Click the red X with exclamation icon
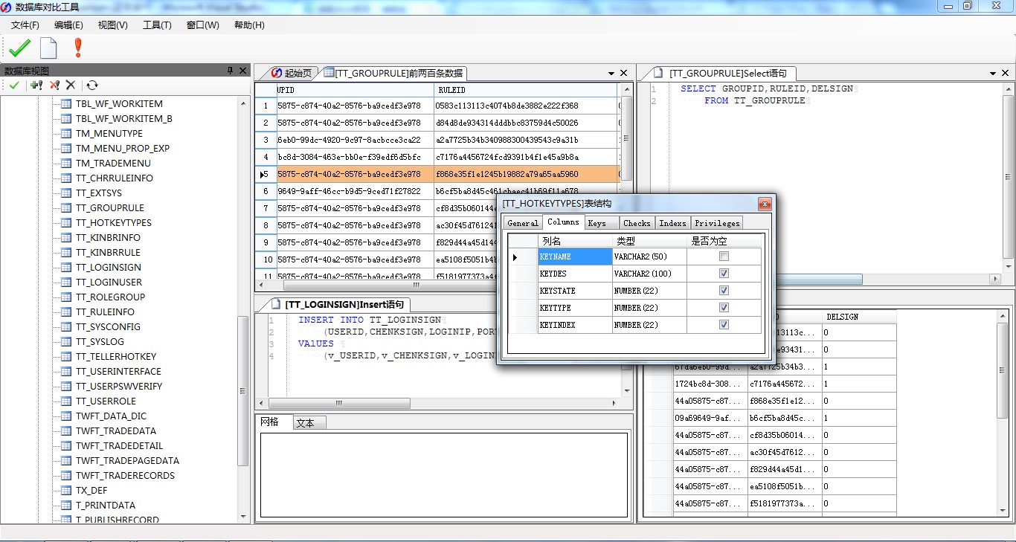1016x542 pixels. coord(54,86)
